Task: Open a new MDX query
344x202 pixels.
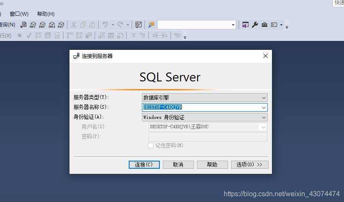Action: tap(33, 25)
